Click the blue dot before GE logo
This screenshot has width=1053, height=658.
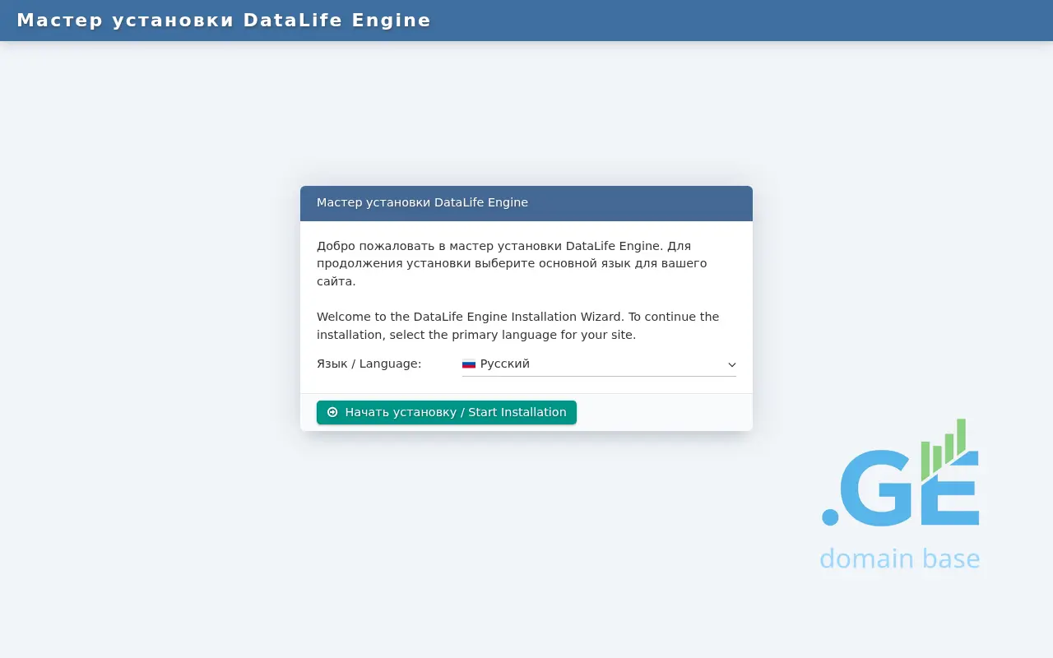coord(830,517)
